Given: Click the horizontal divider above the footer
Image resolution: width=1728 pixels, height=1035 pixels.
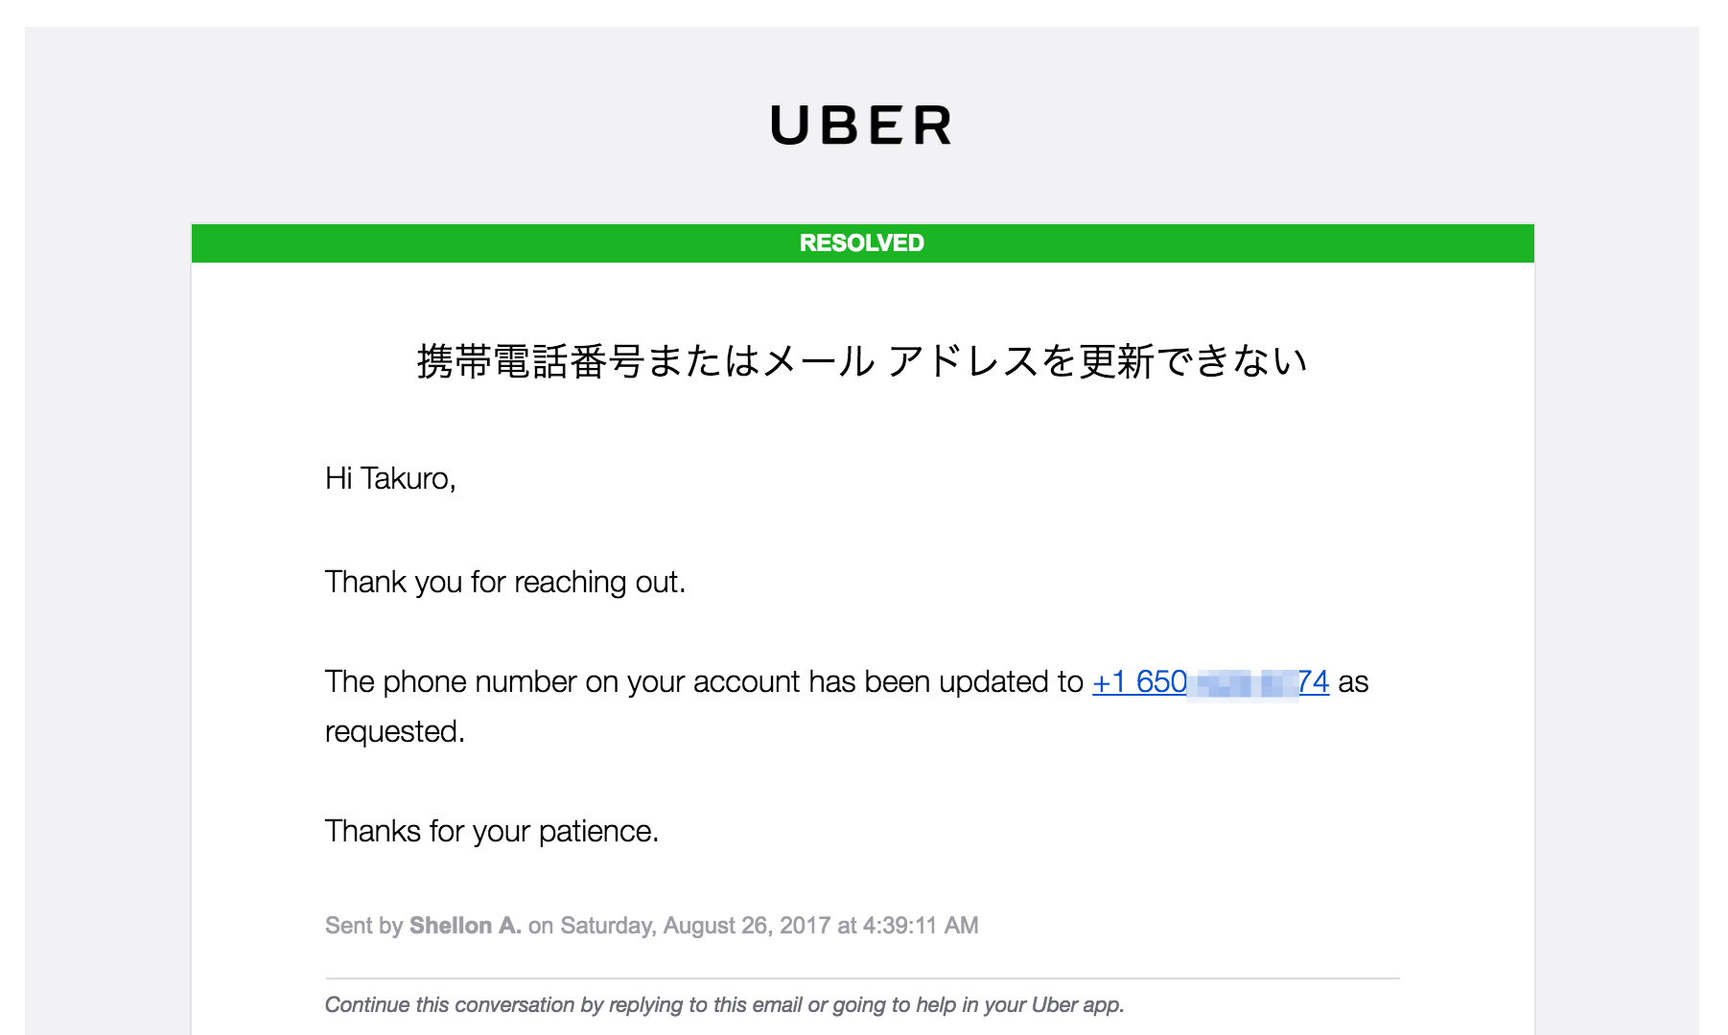Looking at the screenshot, I should click(x=861, y=978).
